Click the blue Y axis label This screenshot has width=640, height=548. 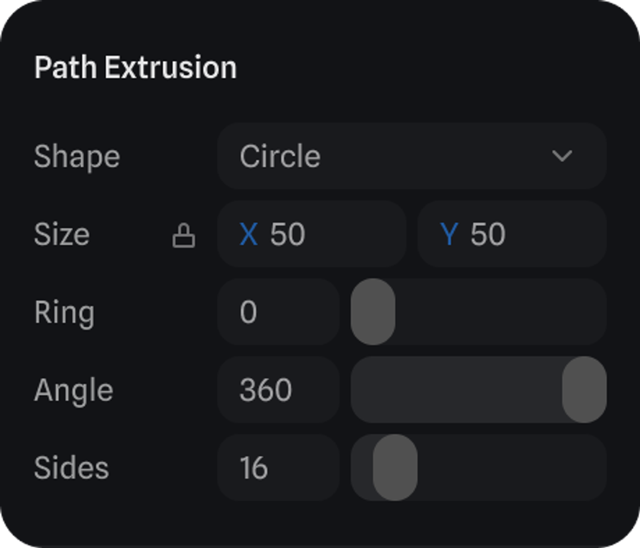click(x=449, y=234)
